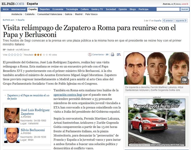Click the Berlusconi portrait thumbnail
Image resolution: width=191 pixels, height=150 pixels.
[12, 135]
